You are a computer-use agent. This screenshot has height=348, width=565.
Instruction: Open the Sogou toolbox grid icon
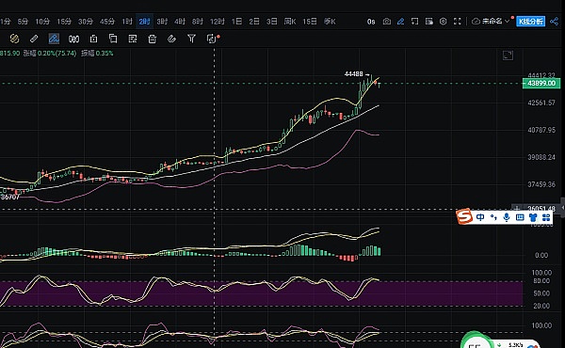(x=546, y=217)
